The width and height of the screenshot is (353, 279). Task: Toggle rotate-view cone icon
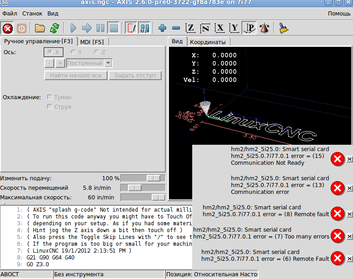[x=264, y=28]
